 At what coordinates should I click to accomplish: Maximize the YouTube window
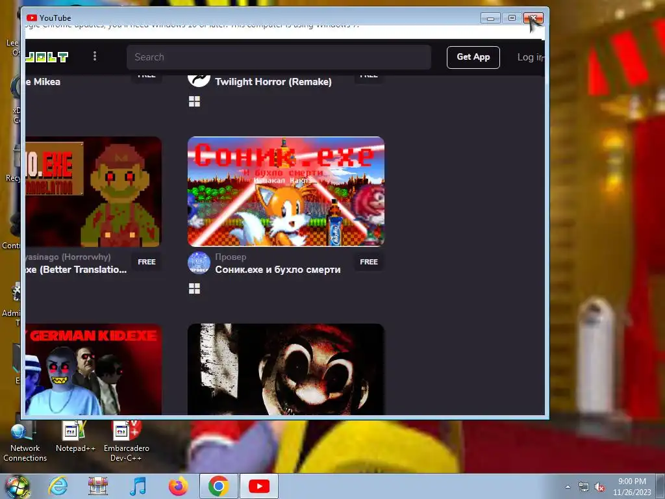tap(512, 18)
